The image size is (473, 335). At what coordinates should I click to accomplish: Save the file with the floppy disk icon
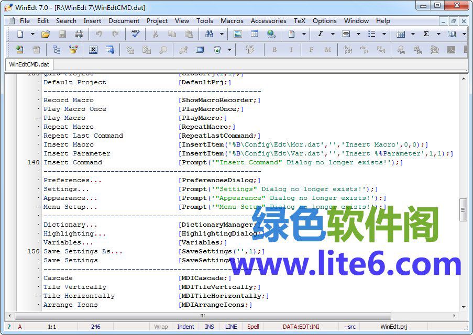click(62, 34)
